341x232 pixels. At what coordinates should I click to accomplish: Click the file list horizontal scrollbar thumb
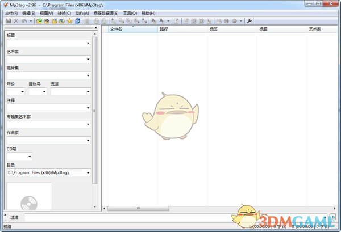point(138,208)
